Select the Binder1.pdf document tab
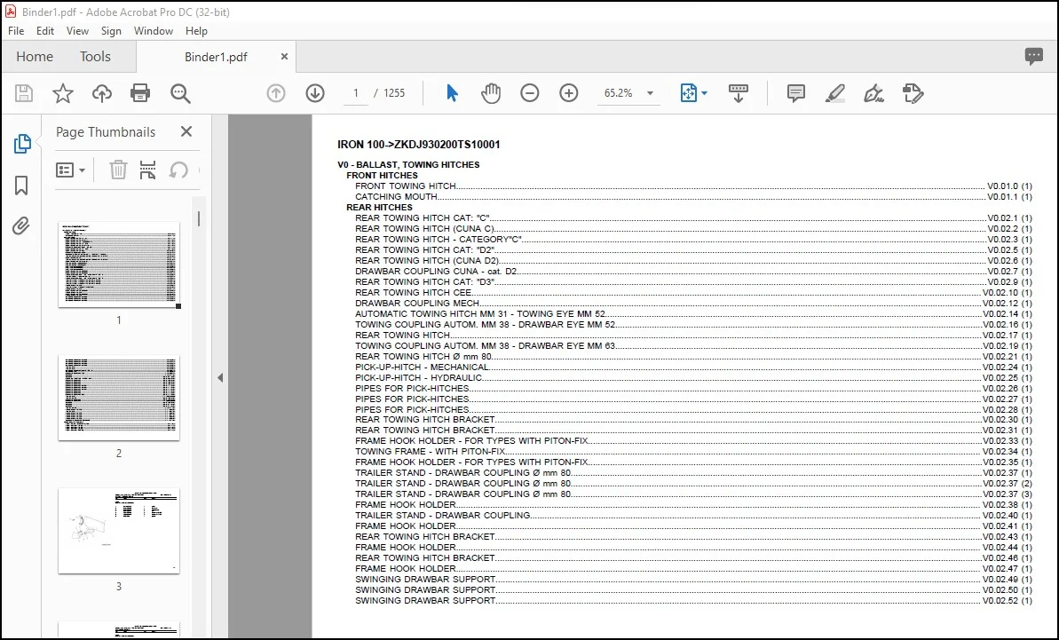The image size is (1059, 640). tap(216, 57)
